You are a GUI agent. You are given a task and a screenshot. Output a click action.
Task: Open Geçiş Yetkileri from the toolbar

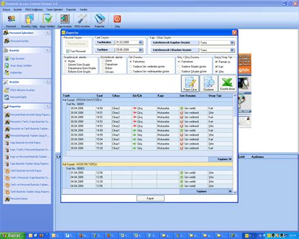47,21
